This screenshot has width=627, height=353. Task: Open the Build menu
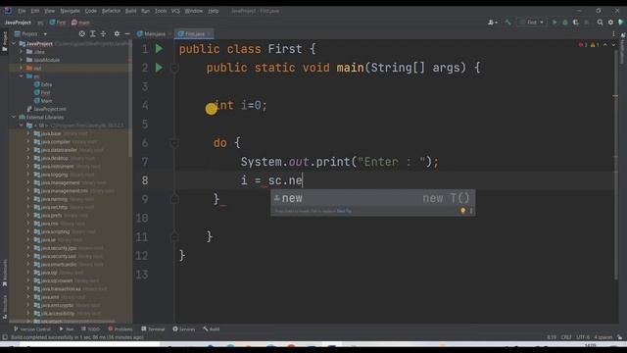(x=130, y=11)
